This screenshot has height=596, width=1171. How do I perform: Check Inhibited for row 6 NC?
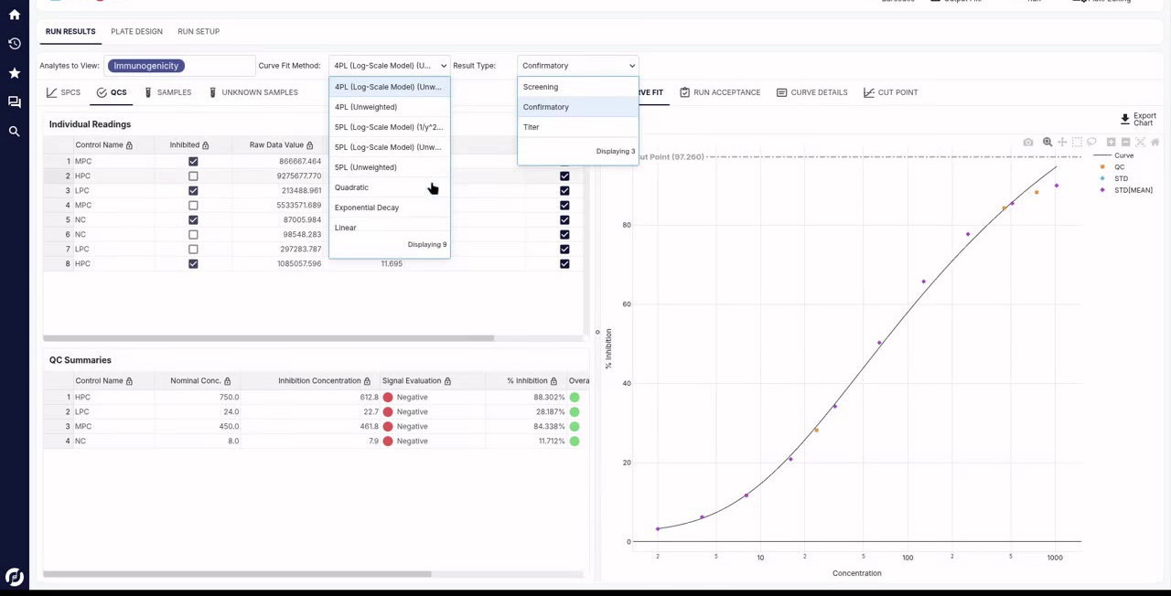(193, 235)
